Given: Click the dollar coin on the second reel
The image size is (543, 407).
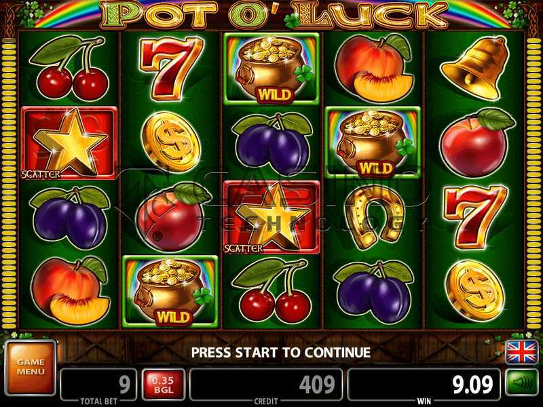Looking at the screenshot, I should coord(171,142).
